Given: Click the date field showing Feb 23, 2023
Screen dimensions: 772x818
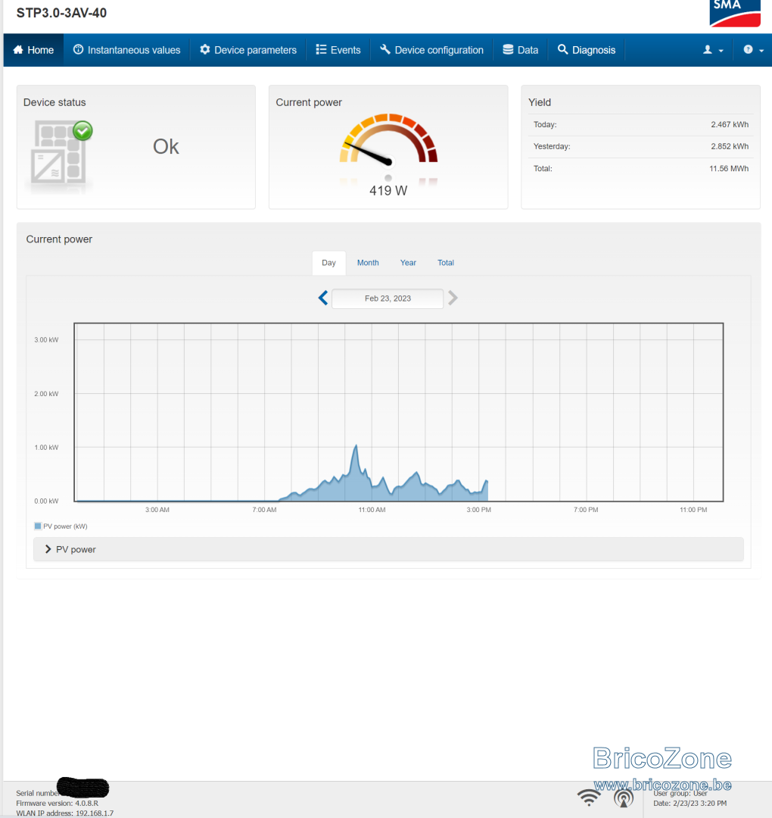Looking at the screenshot, I should pyautogui.click(x=388, y=298).
